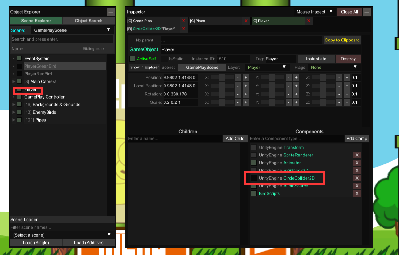
Task: Increase Rotation X with plus button
Action: click(246, 94)
